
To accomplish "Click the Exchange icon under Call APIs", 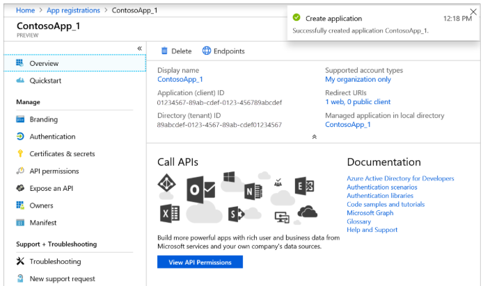I will [x=304, y=186].
